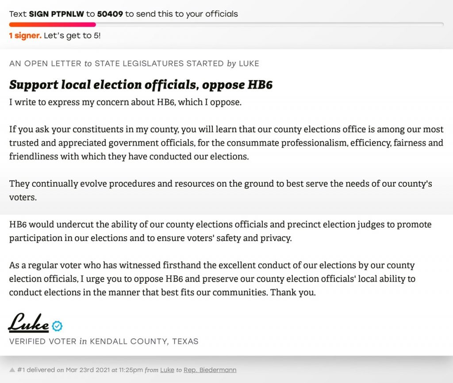Click the 'Let's get to 5!' text
This screenshot has height=383, width=453.
(x=72, y=35)
